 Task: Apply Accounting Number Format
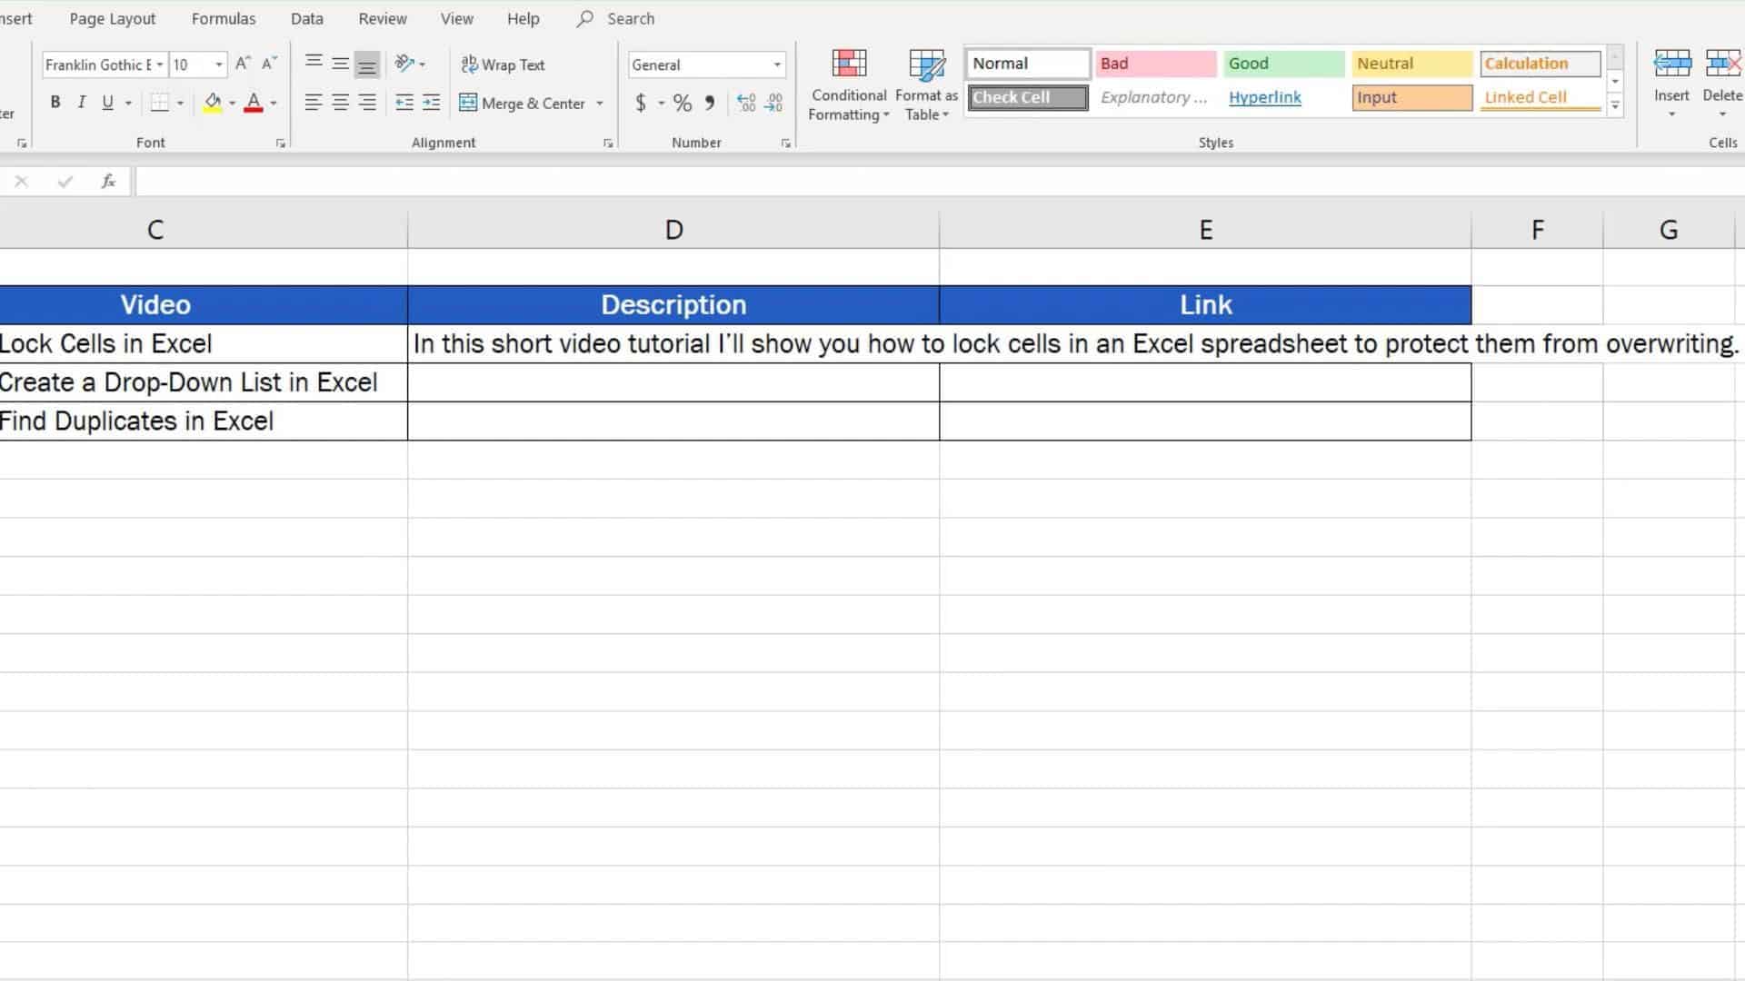point(642,103)
